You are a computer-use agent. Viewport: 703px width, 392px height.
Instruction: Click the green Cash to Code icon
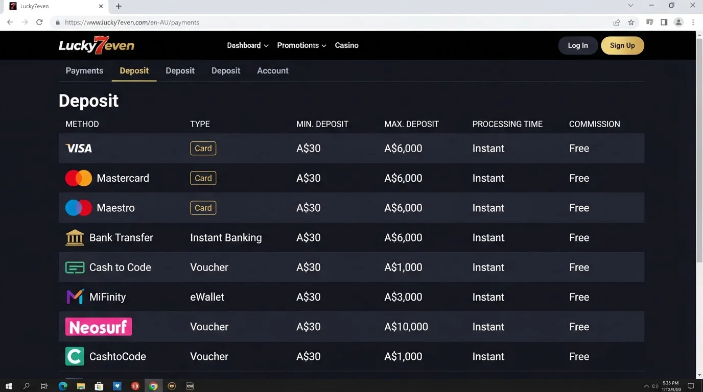pyautogui.click(x=75, y=267)
